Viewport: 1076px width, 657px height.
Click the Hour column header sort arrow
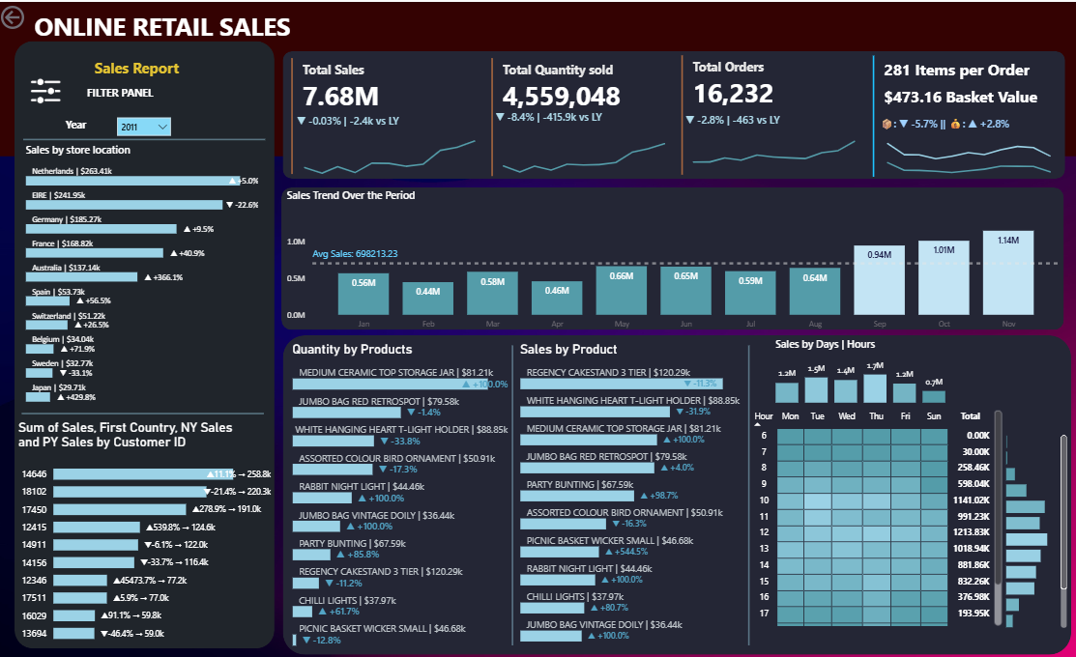(758, 424)
